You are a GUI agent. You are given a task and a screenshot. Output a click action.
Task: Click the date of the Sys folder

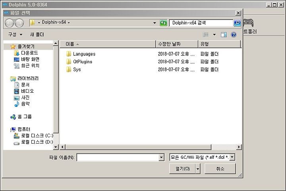pyautogui.click(x=176, y=70)
